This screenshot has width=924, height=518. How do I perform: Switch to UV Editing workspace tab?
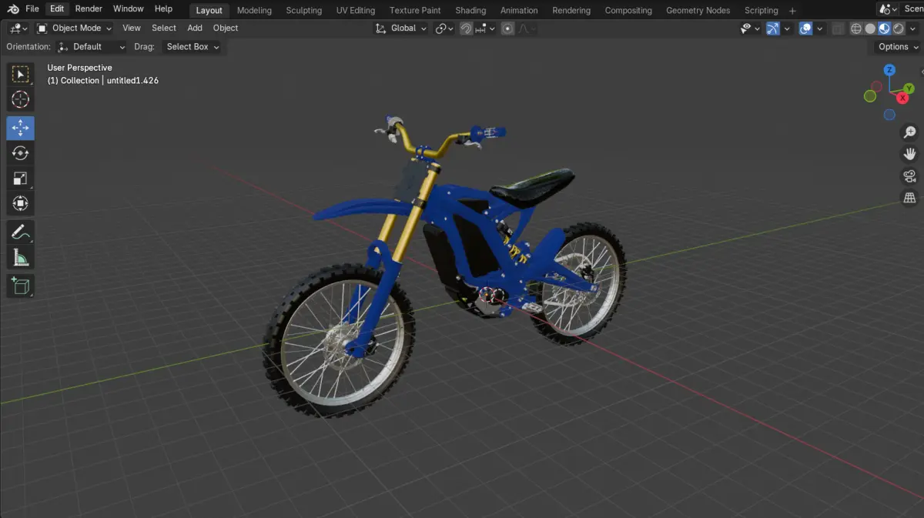tap(356, 11)
